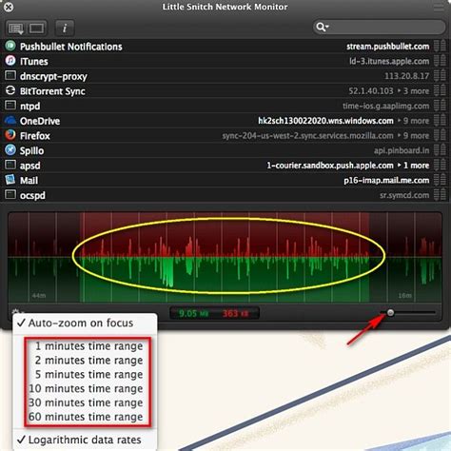Click the time range zoom slider knob
Viewport: 451px width, 451px height.
[x=390, y=313]
